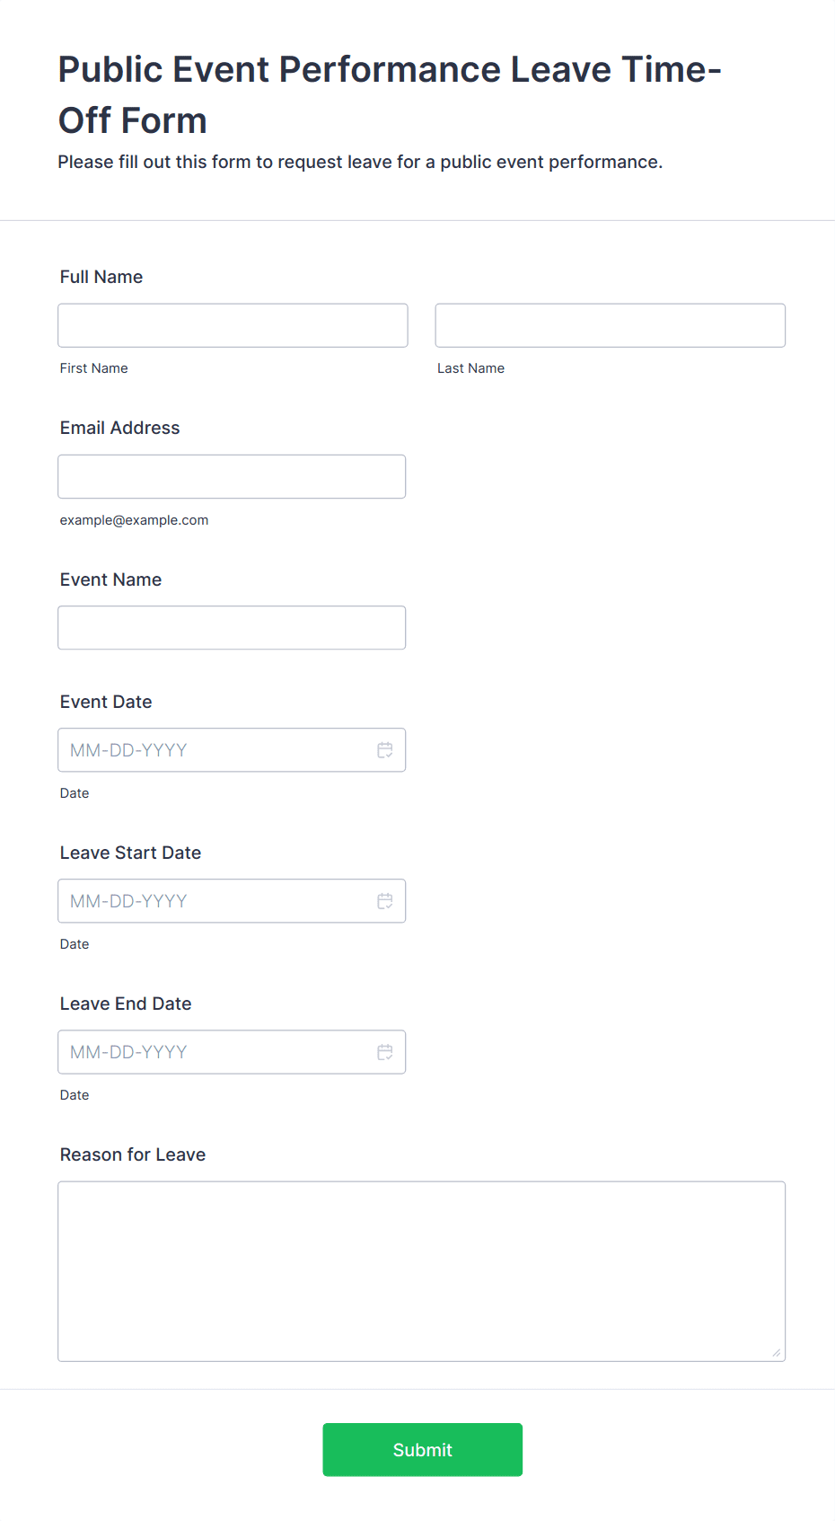
Task: Click the Reason for Leave label
Action: pyautogui.click(x=133, y=1154)
